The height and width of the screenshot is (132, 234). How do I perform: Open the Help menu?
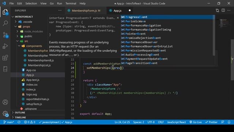click(x=83, y=3)
